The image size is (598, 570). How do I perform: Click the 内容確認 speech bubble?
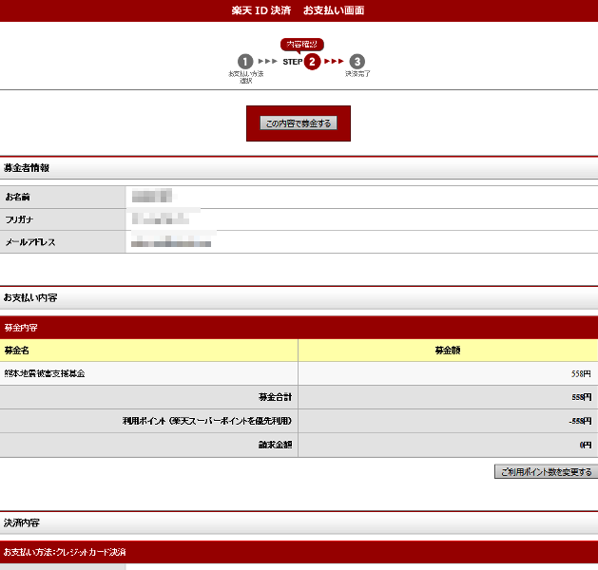coord(302,45)
